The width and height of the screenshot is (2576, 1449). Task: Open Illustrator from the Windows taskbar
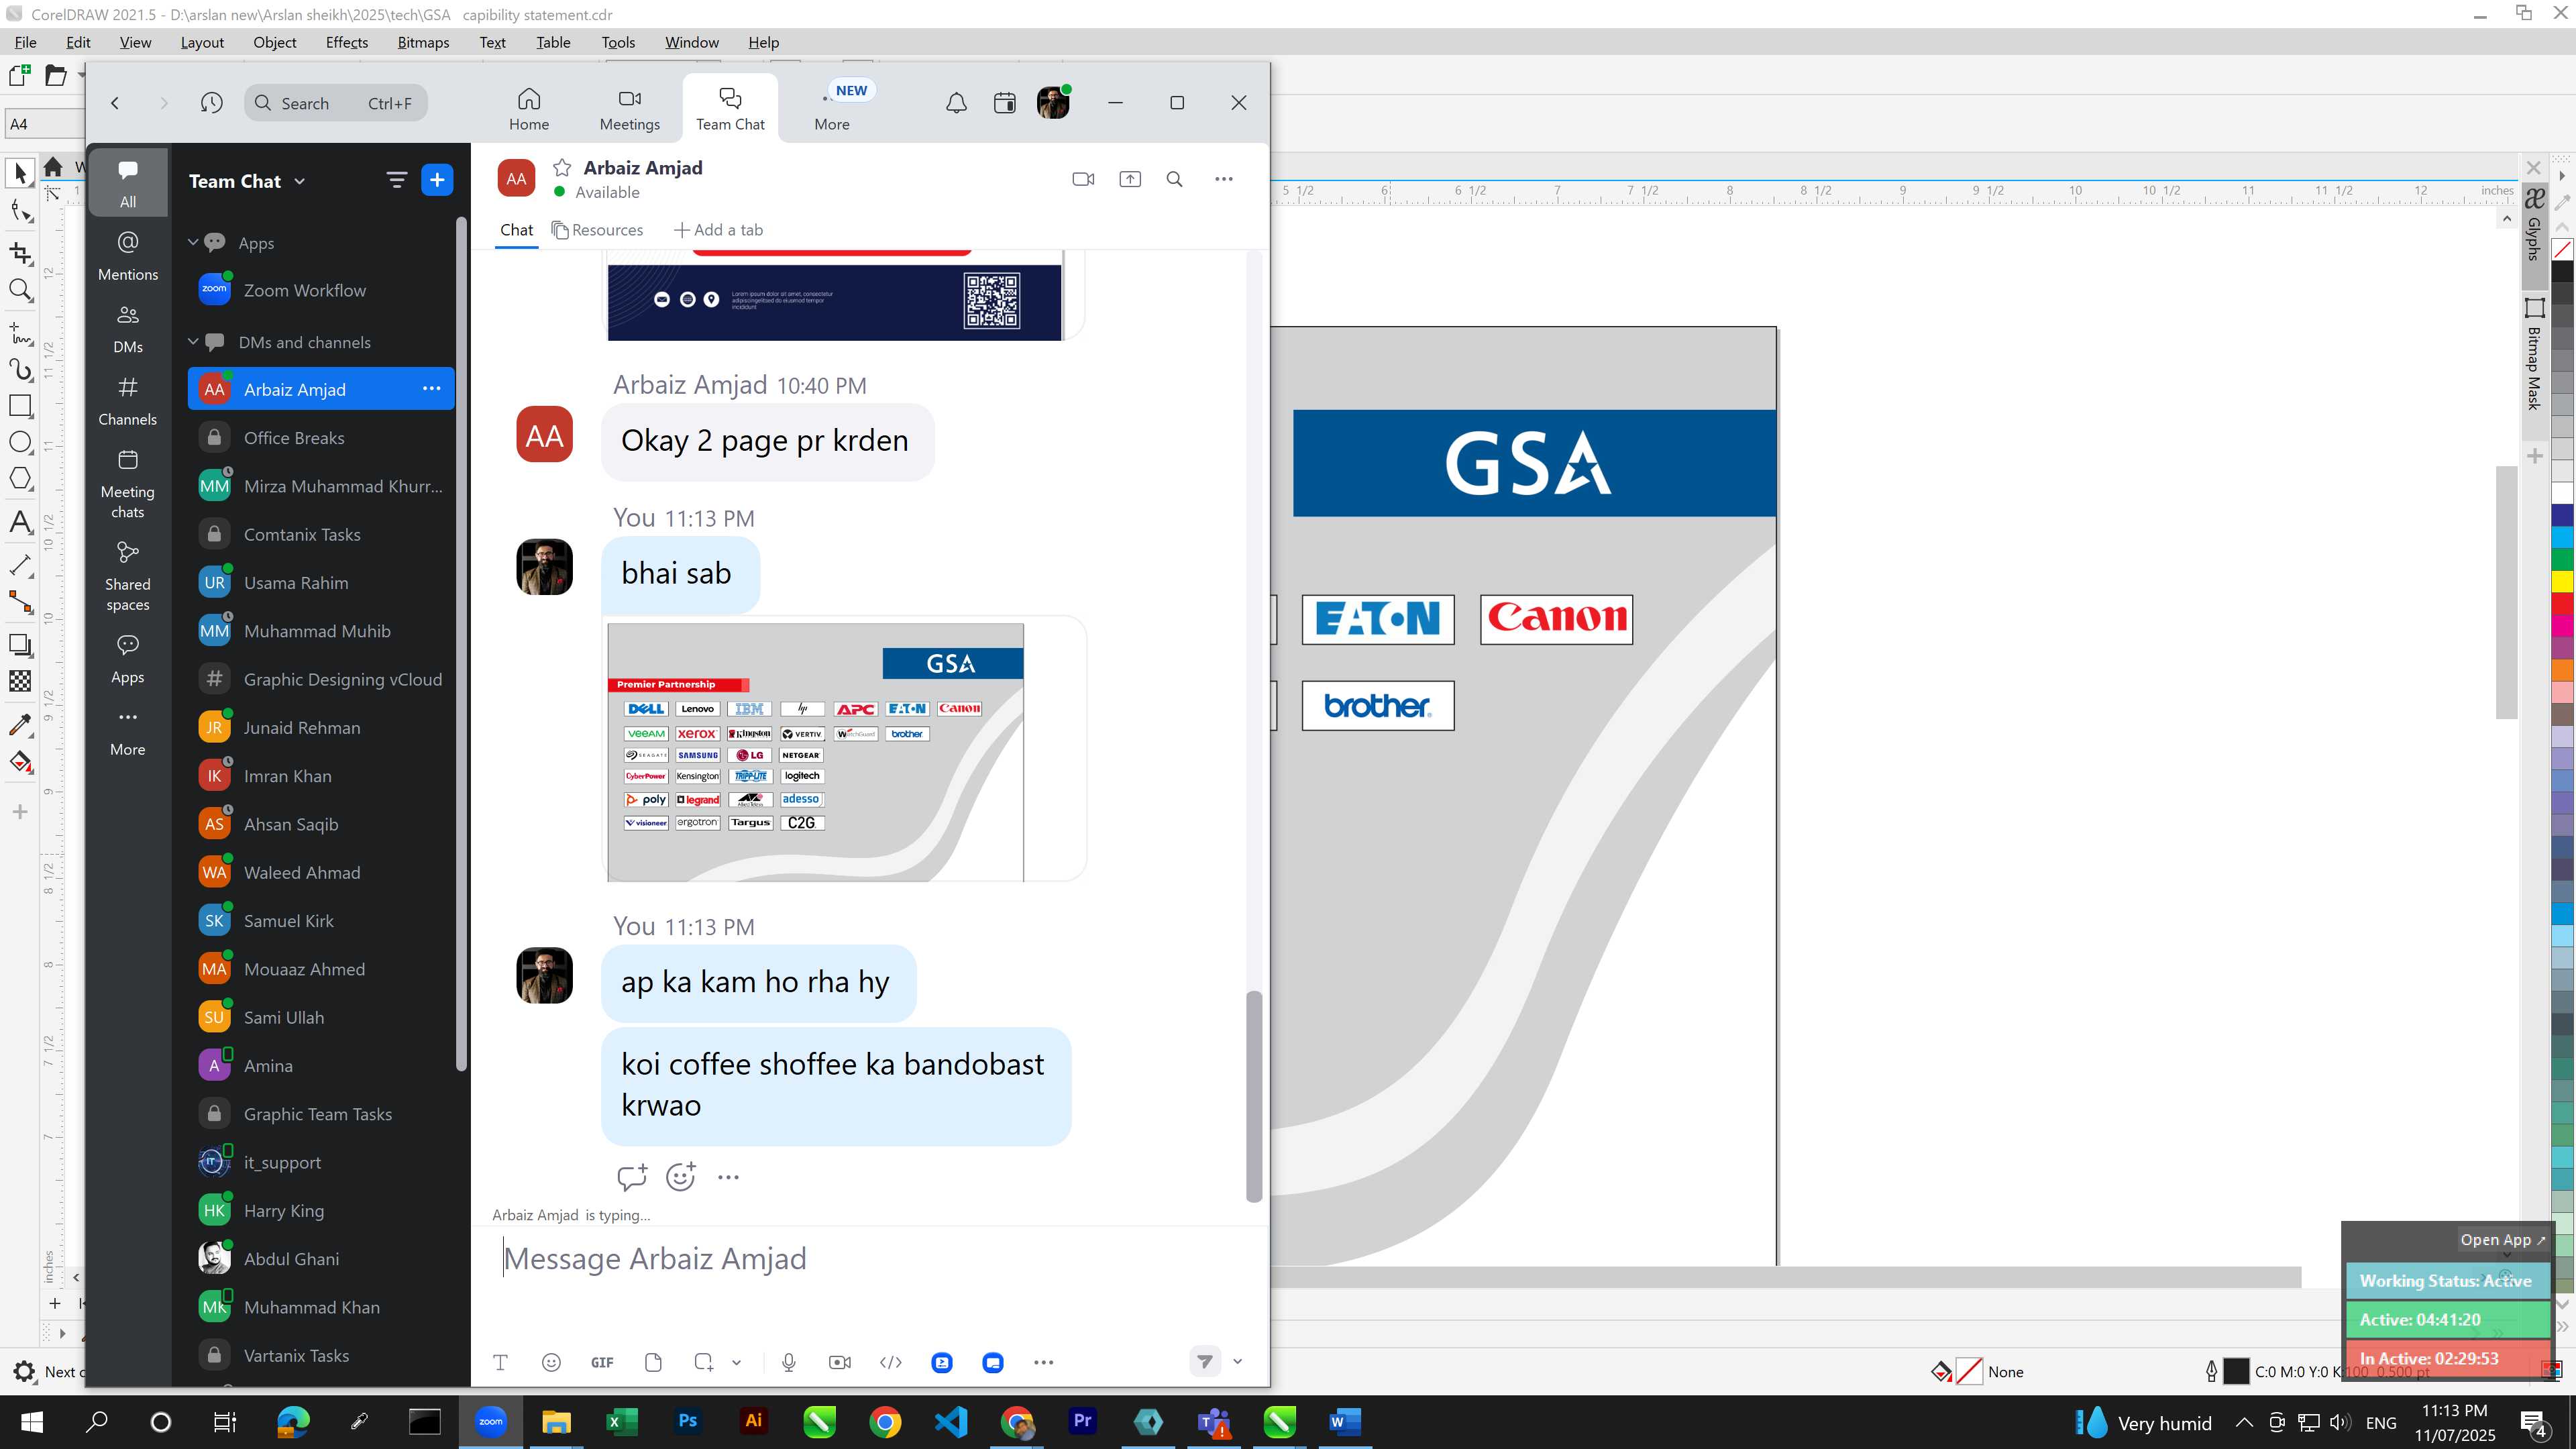point(753,1421)
